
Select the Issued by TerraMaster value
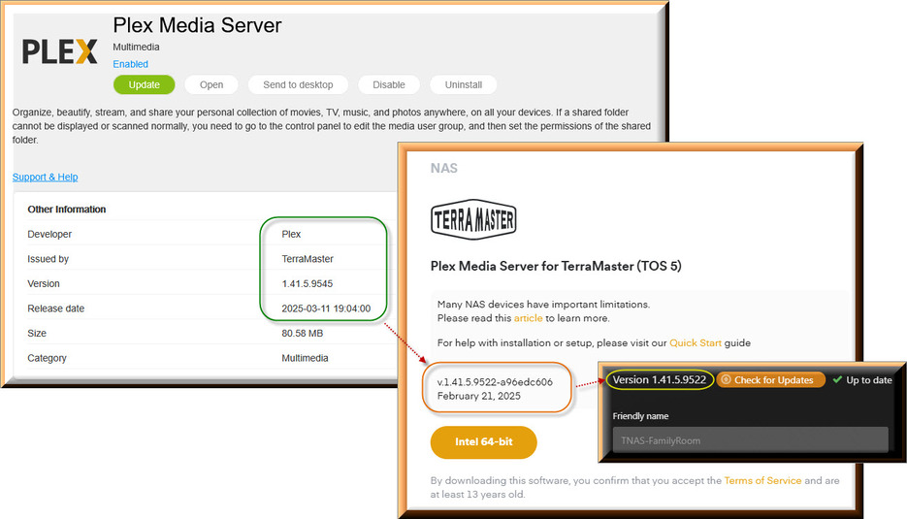308,259
